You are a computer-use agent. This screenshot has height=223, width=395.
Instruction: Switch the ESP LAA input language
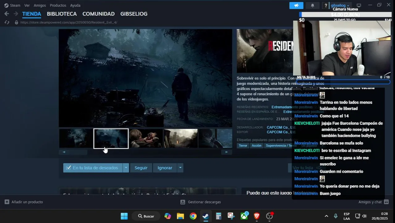tap(347, 216)
